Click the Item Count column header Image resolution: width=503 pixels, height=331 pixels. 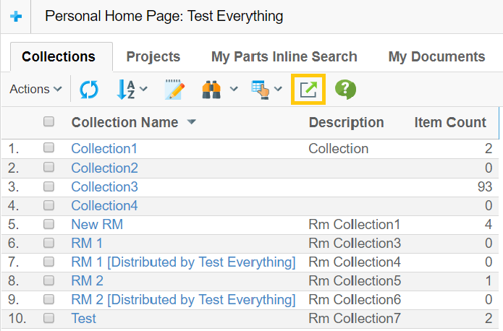[x=449, y=122]
